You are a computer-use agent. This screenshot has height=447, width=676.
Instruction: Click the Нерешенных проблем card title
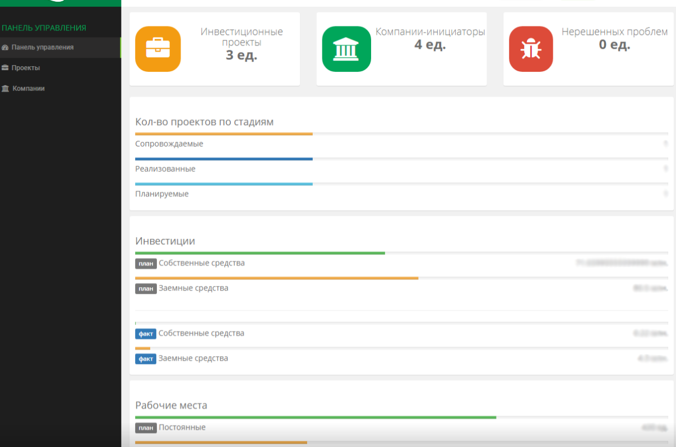coord(614,32)
